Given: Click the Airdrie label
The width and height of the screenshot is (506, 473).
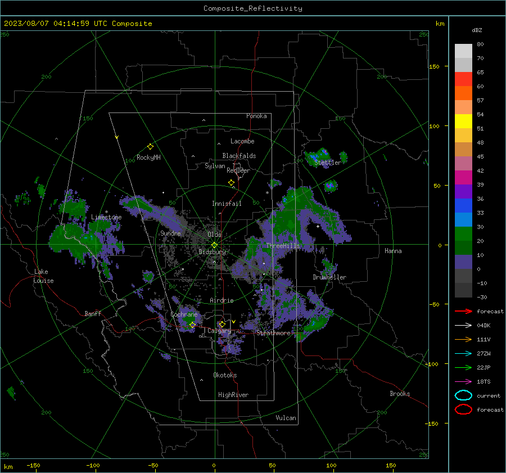Looking at the screenshot, I should point(222,300).
